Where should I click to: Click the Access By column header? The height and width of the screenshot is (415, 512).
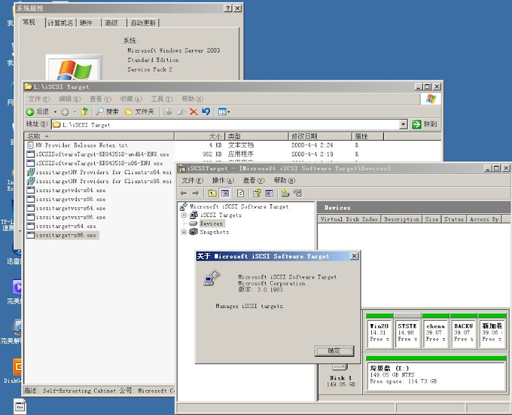click(x=484, y=219)
